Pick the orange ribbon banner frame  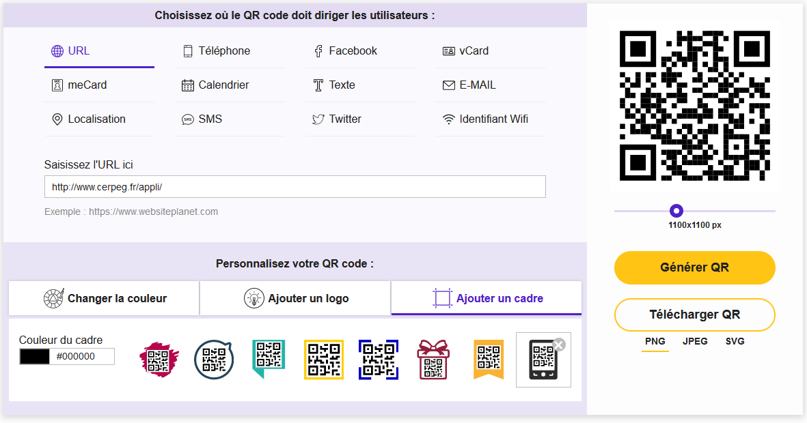coord(489,360)
